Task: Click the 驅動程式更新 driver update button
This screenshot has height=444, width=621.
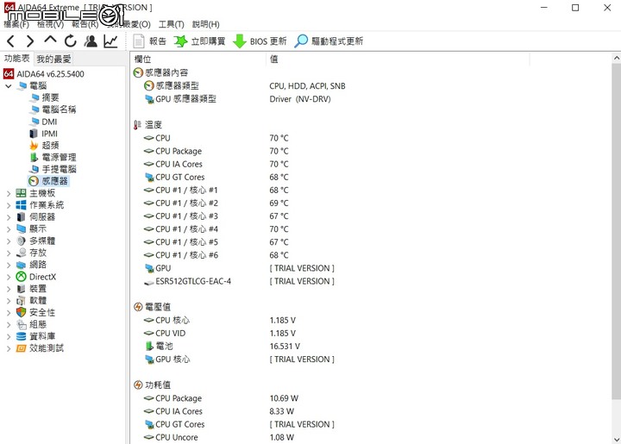Action: coord(329,41)
